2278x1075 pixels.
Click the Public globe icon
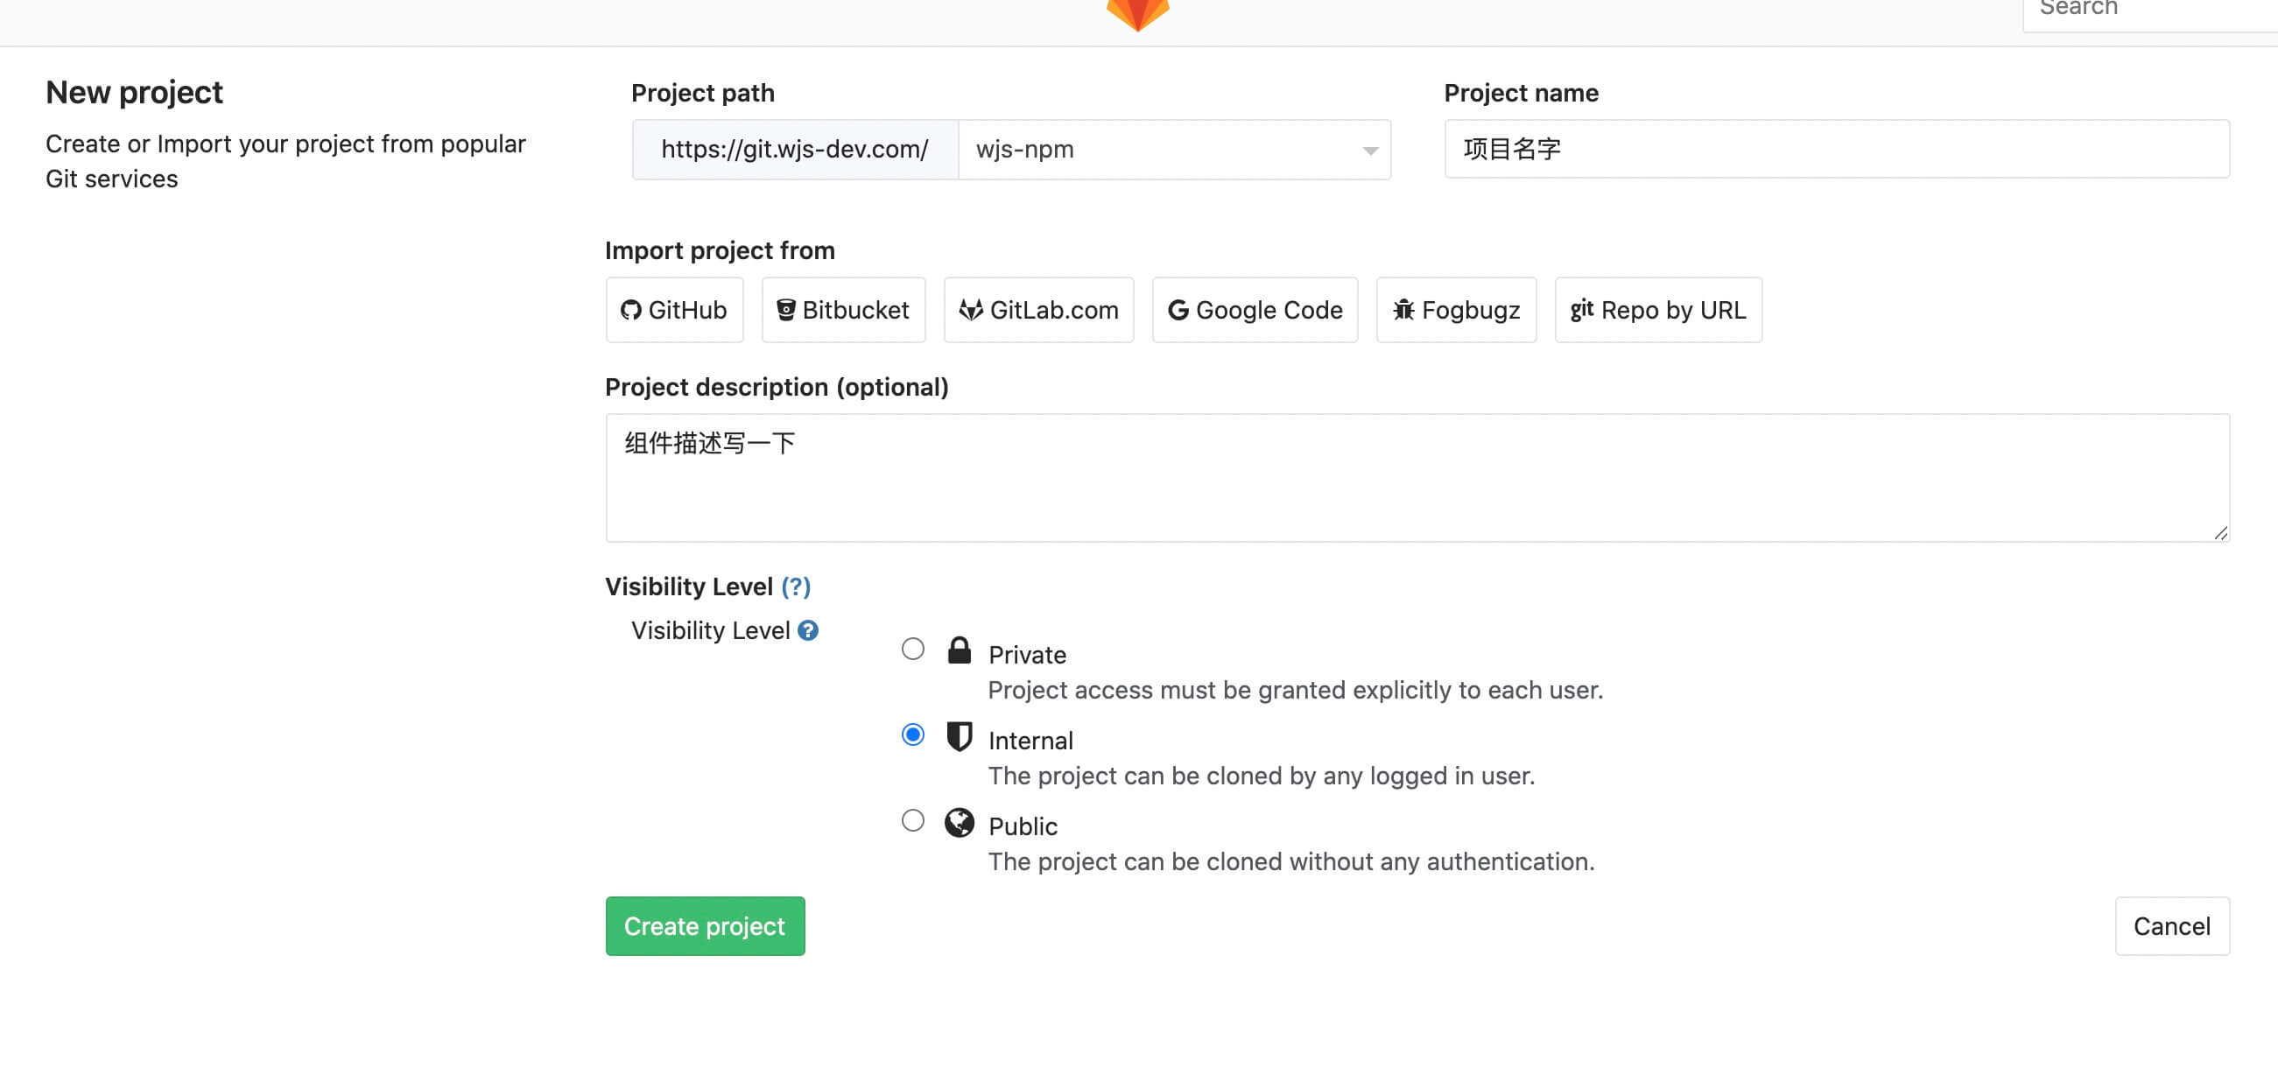(960, 823)
